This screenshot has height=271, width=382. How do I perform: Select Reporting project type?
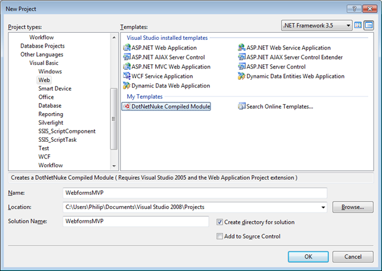click(51, 114)
